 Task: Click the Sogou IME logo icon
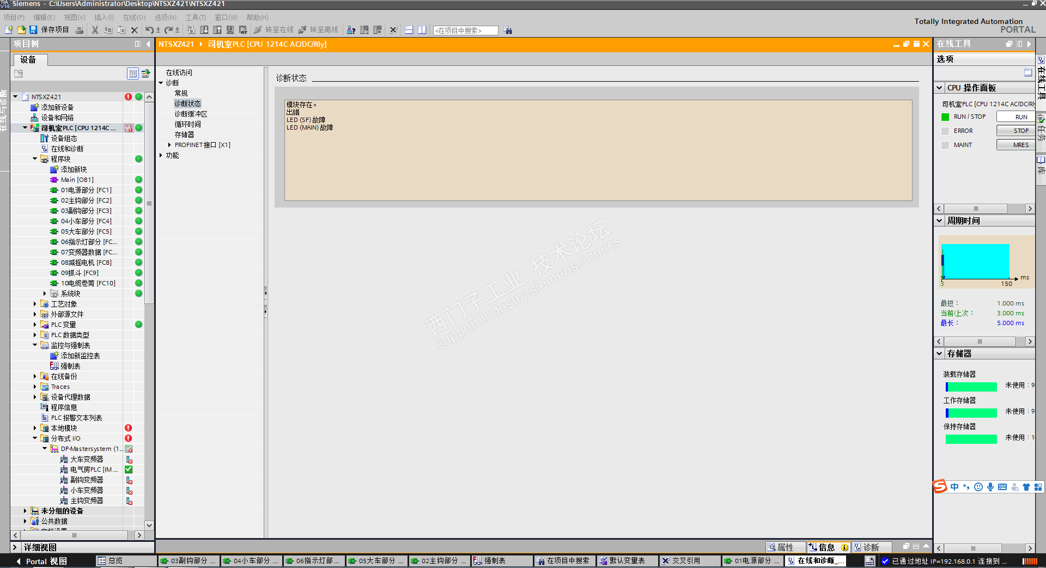(940, 486)
